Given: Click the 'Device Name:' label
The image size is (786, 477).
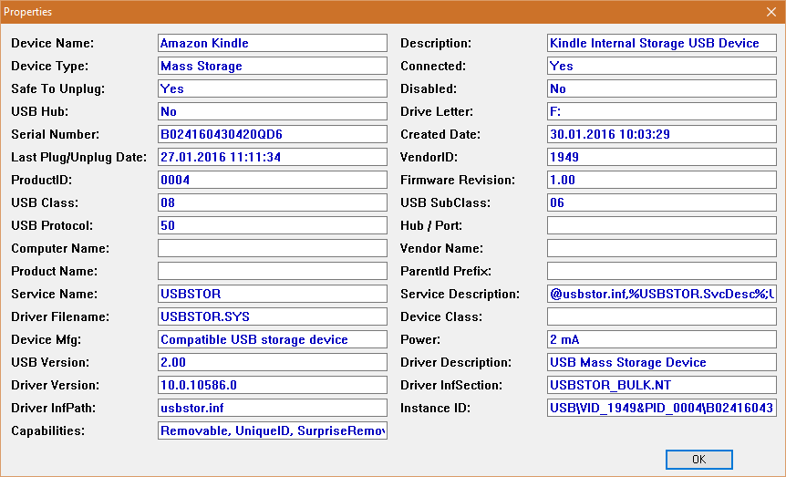Looking at the screenshot, I should pyautogui.click(x=53, y=43).
